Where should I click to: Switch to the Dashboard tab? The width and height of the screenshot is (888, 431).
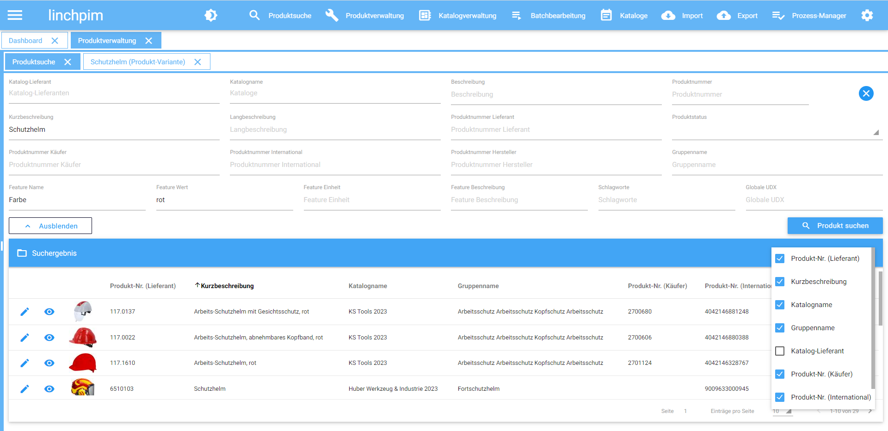[25, 41]
